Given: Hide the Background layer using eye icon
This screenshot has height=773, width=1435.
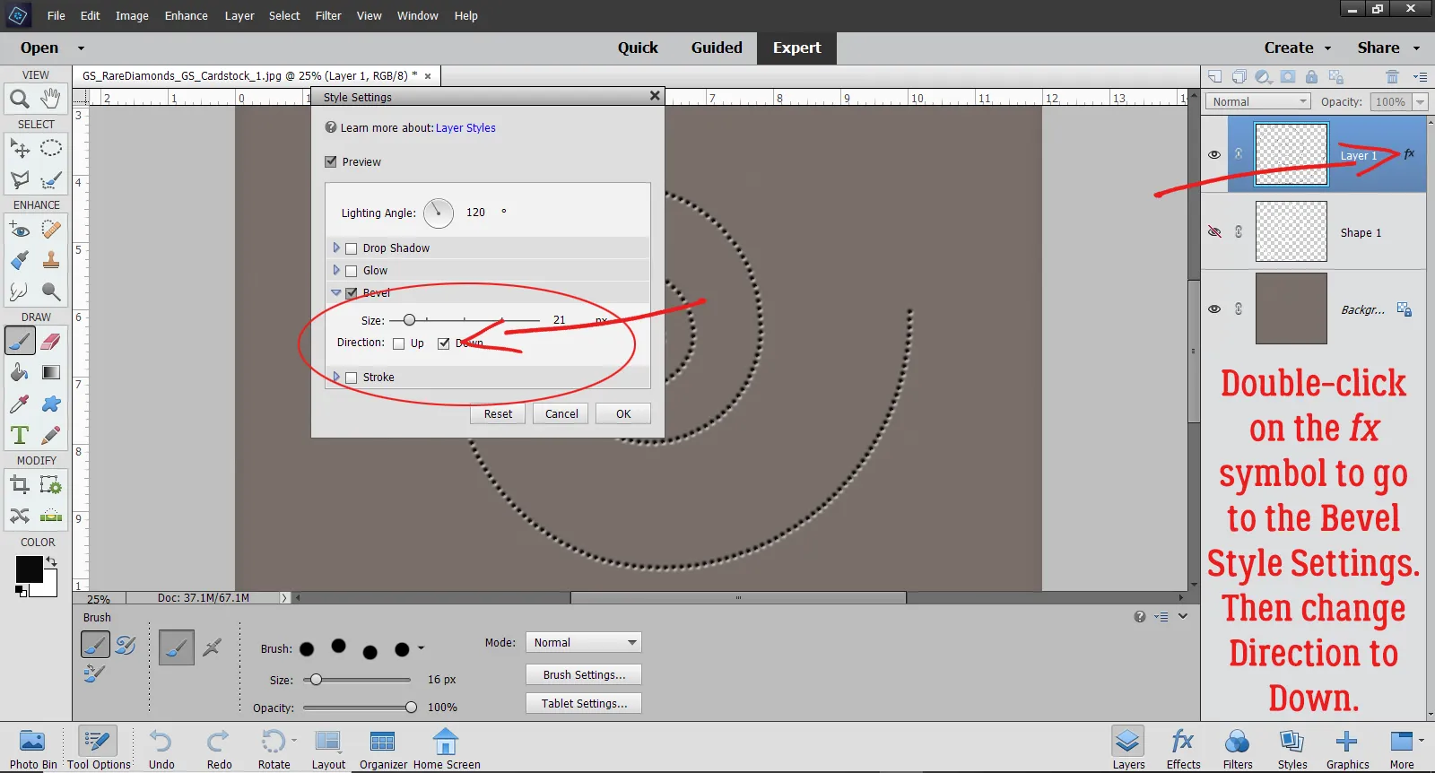Looking at the screenshot, I should [x=1214, y=309].
